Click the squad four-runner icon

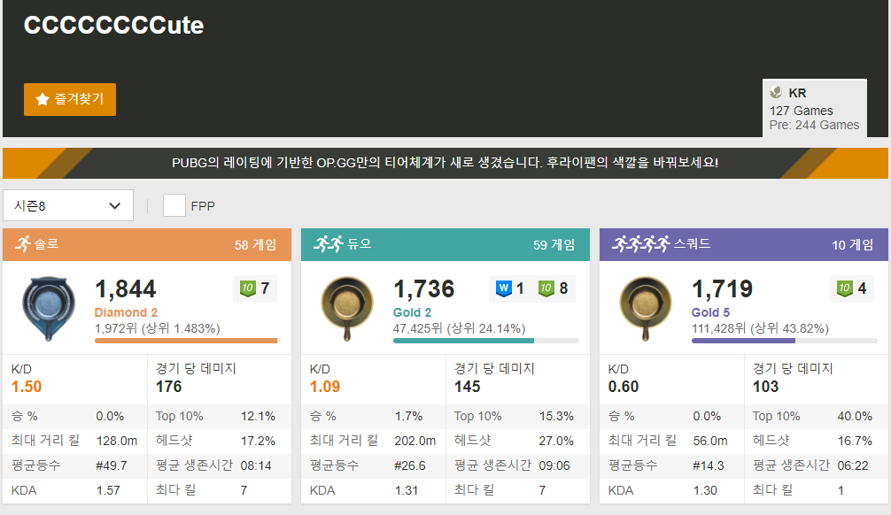pyautogui.click(x=641, y=244)
